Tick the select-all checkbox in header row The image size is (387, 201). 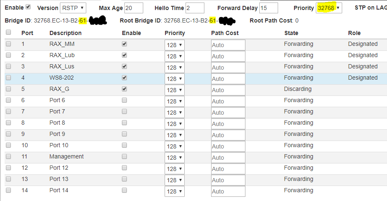(x=8, y=33)
